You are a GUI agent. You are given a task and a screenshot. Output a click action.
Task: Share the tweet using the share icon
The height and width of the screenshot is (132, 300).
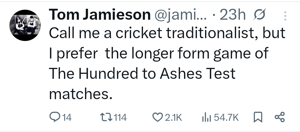279,117
